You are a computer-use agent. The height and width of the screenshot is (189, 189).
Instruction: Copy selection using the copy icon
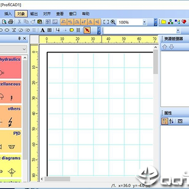26,22
